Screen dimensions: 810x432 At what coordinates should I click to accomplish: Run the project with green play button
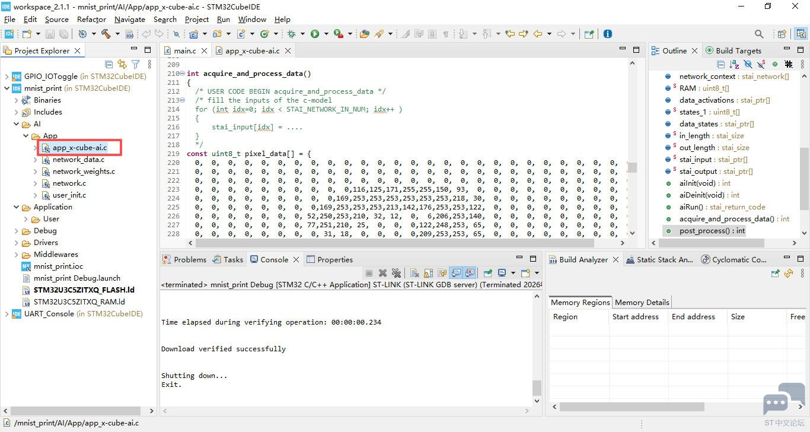point(315,34)
